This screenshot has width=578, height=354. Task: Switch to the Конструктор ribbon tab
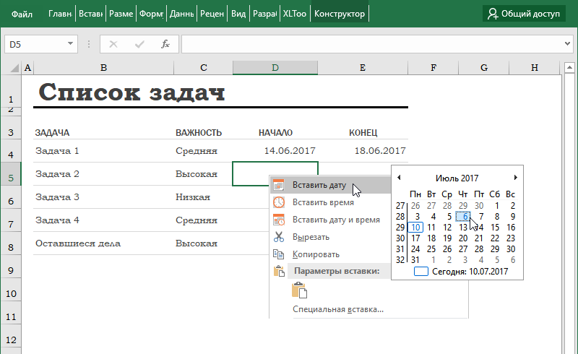(340, 13)
